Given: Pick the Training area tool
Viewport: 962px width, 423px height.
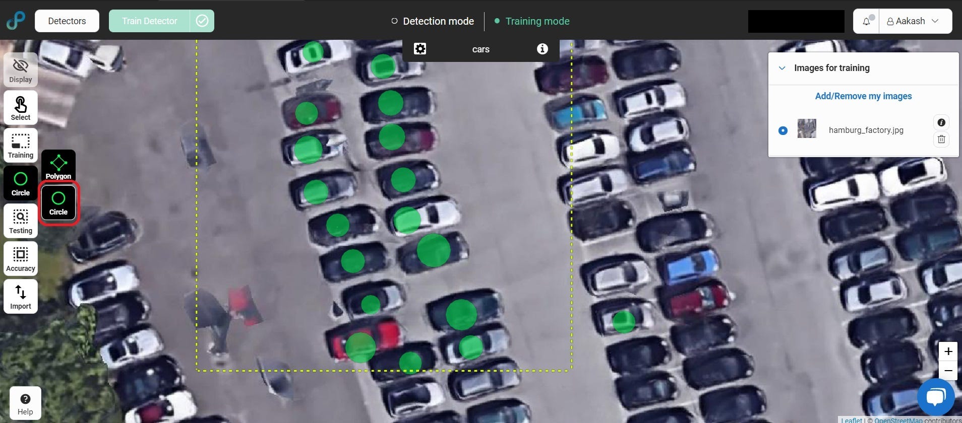Looking at the screenshot, I should (x=21, y=145).
